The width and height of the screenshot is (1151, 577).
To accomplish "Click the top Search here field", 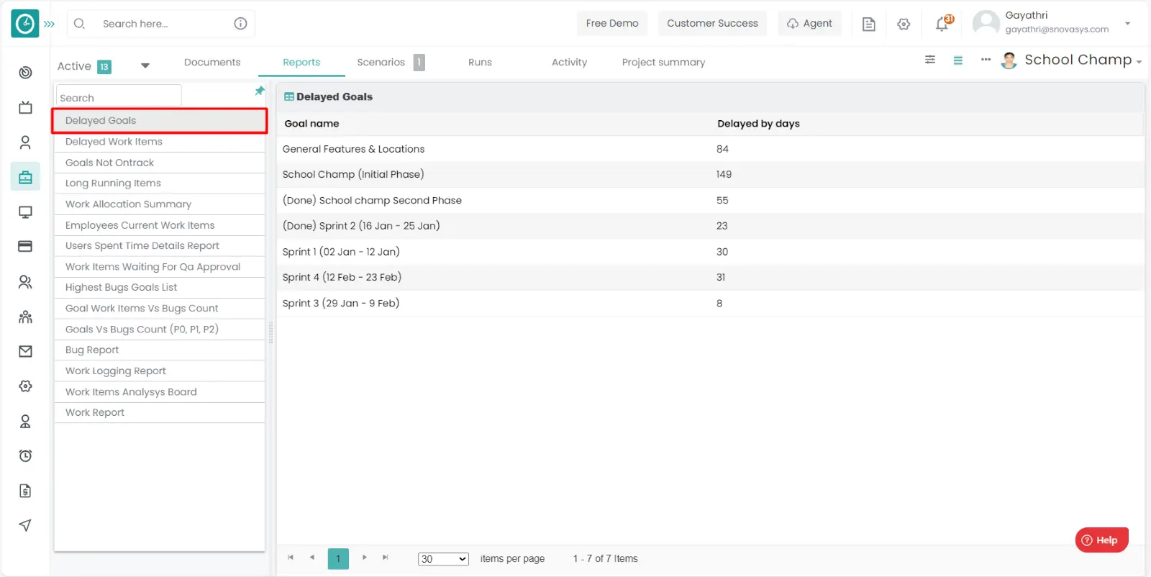I will pos(161,24).
